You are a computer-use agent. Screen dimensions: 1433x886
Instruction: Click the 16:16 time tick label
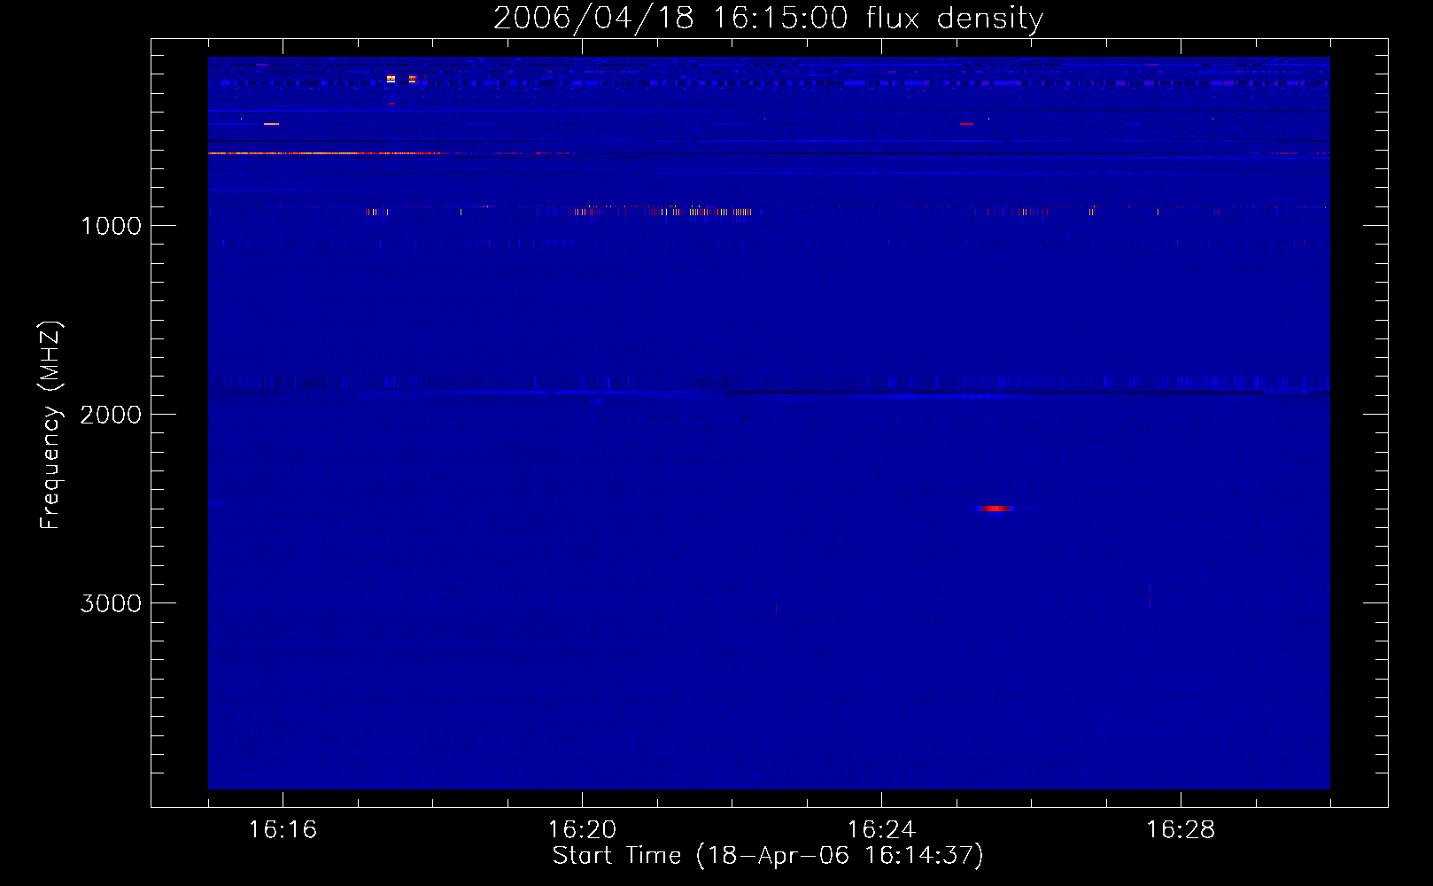coord(283,829)
